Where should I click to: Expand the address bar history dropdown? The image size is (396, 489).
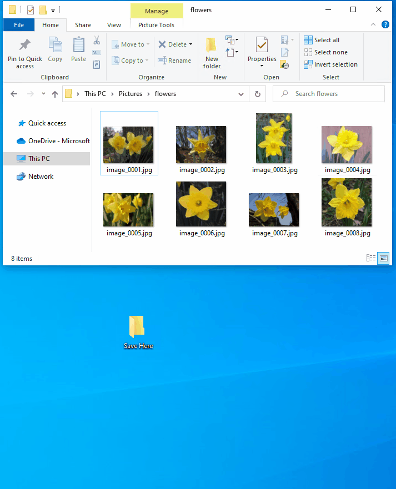(240, 94)
